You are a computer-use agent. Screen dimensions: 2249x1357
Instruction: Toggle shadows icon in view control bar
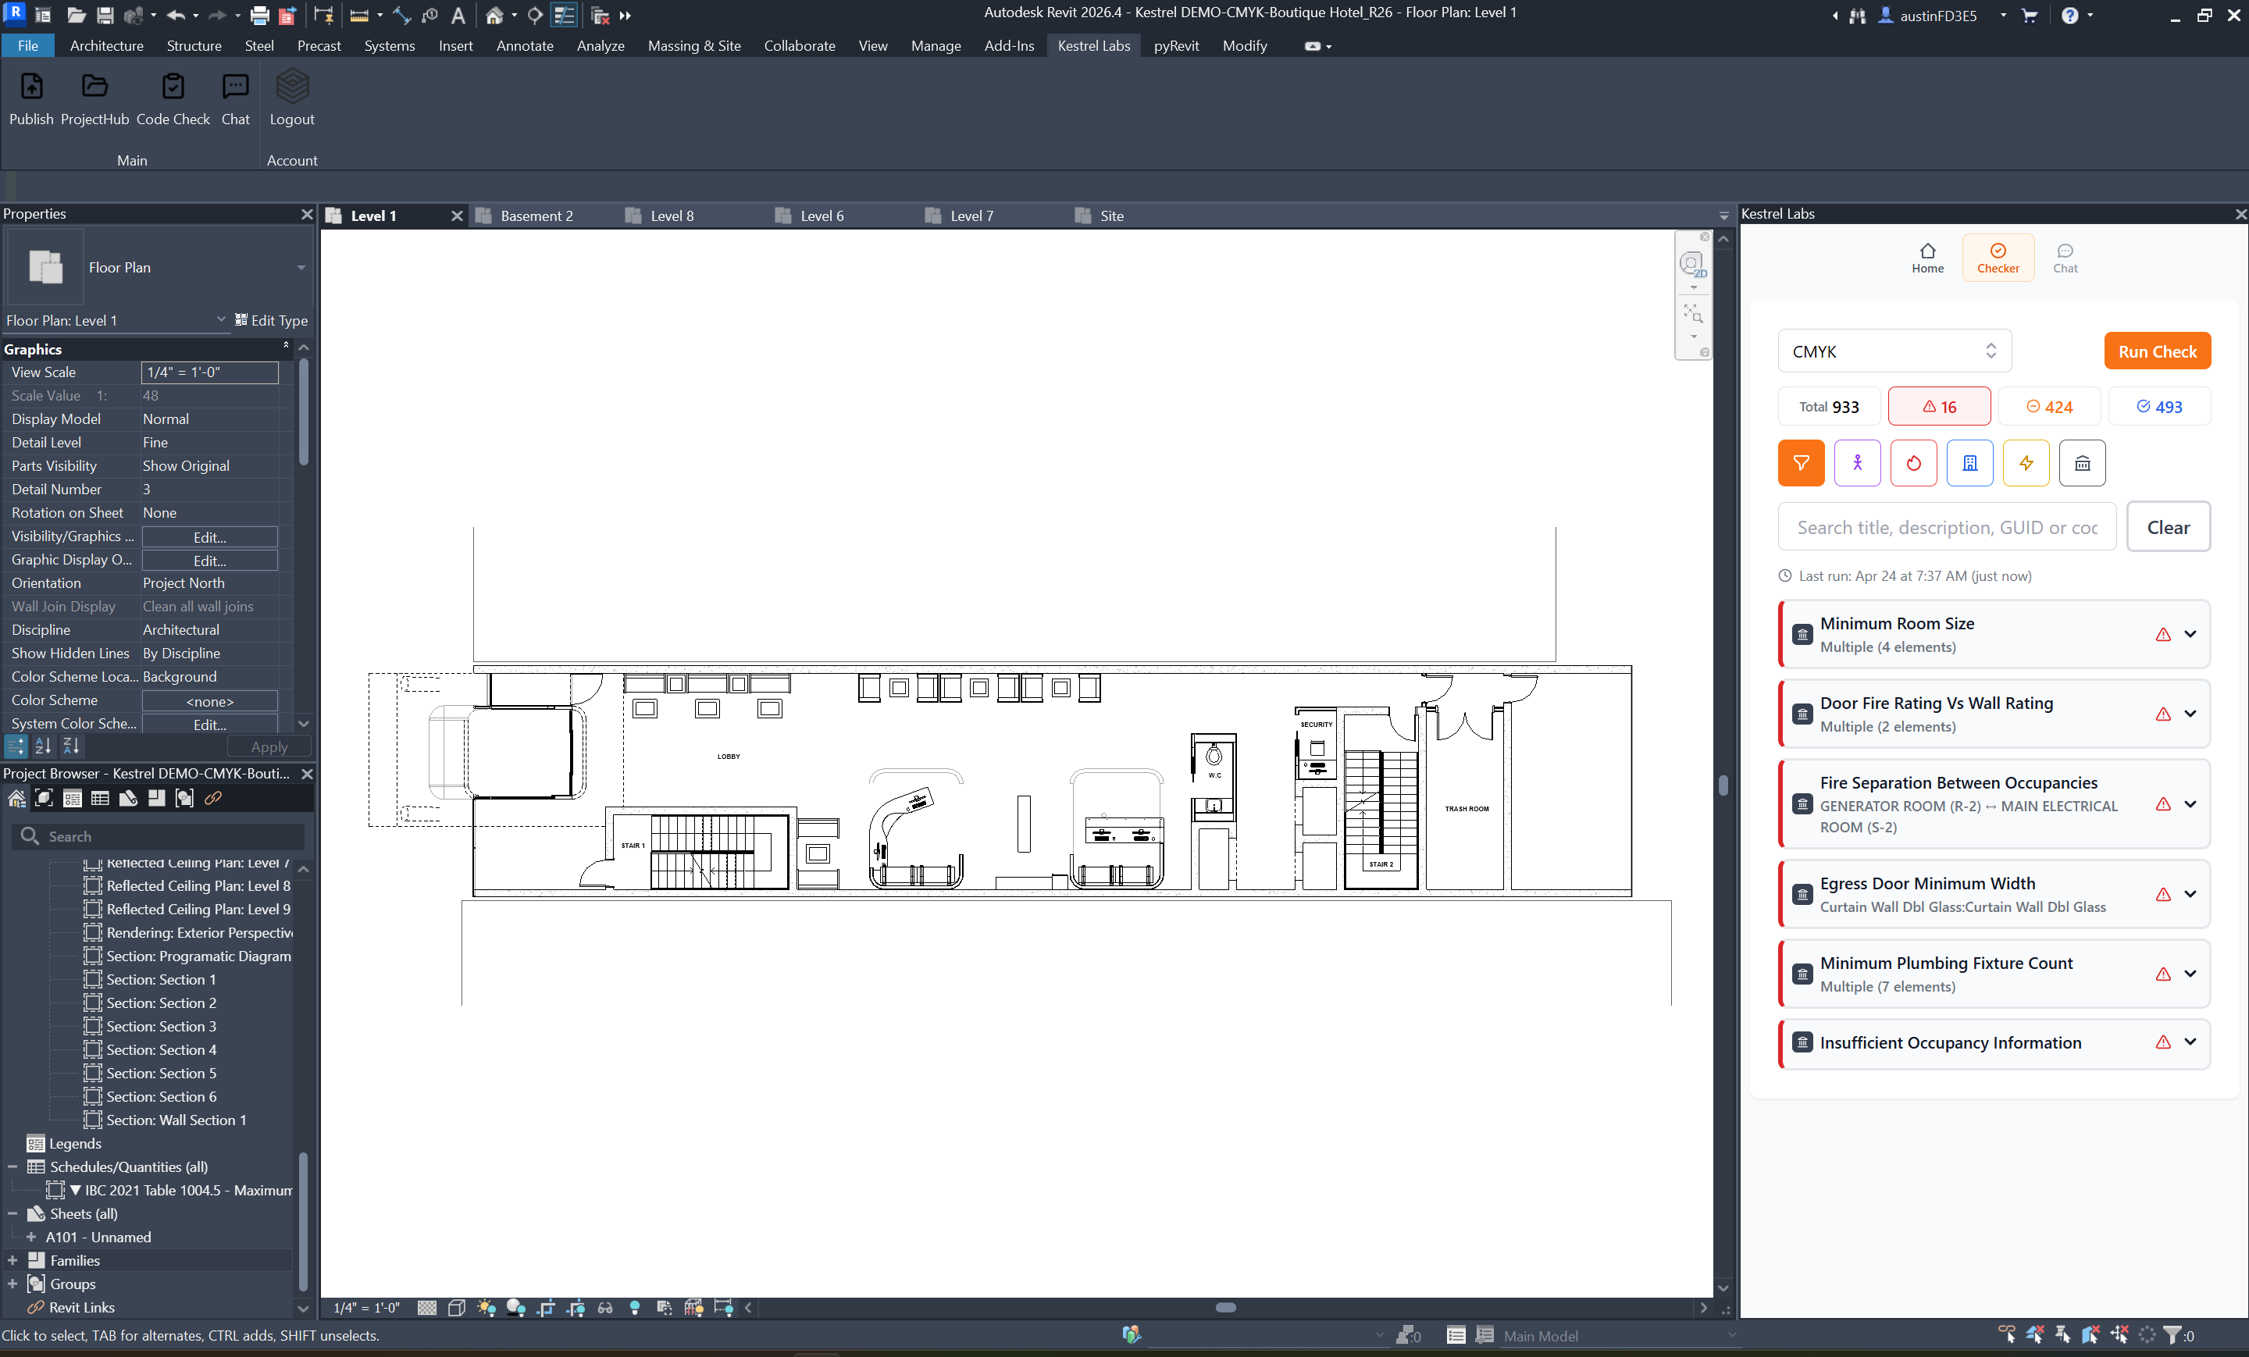[x=515, y=1308]
